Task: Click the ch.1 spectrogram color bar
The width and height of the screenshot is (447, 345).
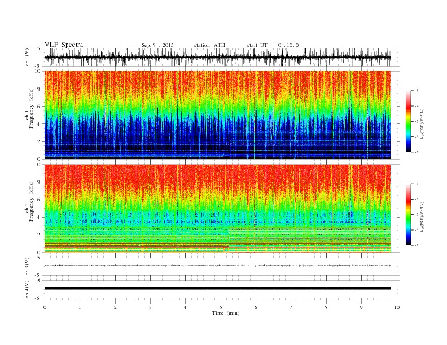Action: pos(408,121)
